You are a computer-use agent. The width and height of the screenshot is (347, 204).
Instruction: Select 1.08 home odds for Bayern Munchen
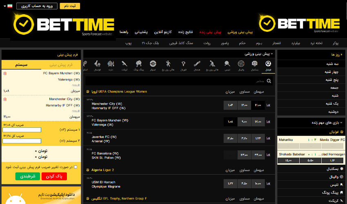click(x=230, y=122)
